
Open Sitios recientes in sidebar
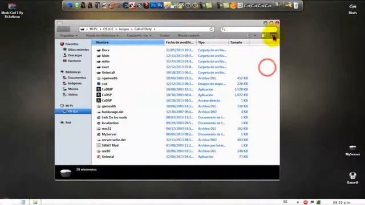pyautogui.click(x=76, y=50)
